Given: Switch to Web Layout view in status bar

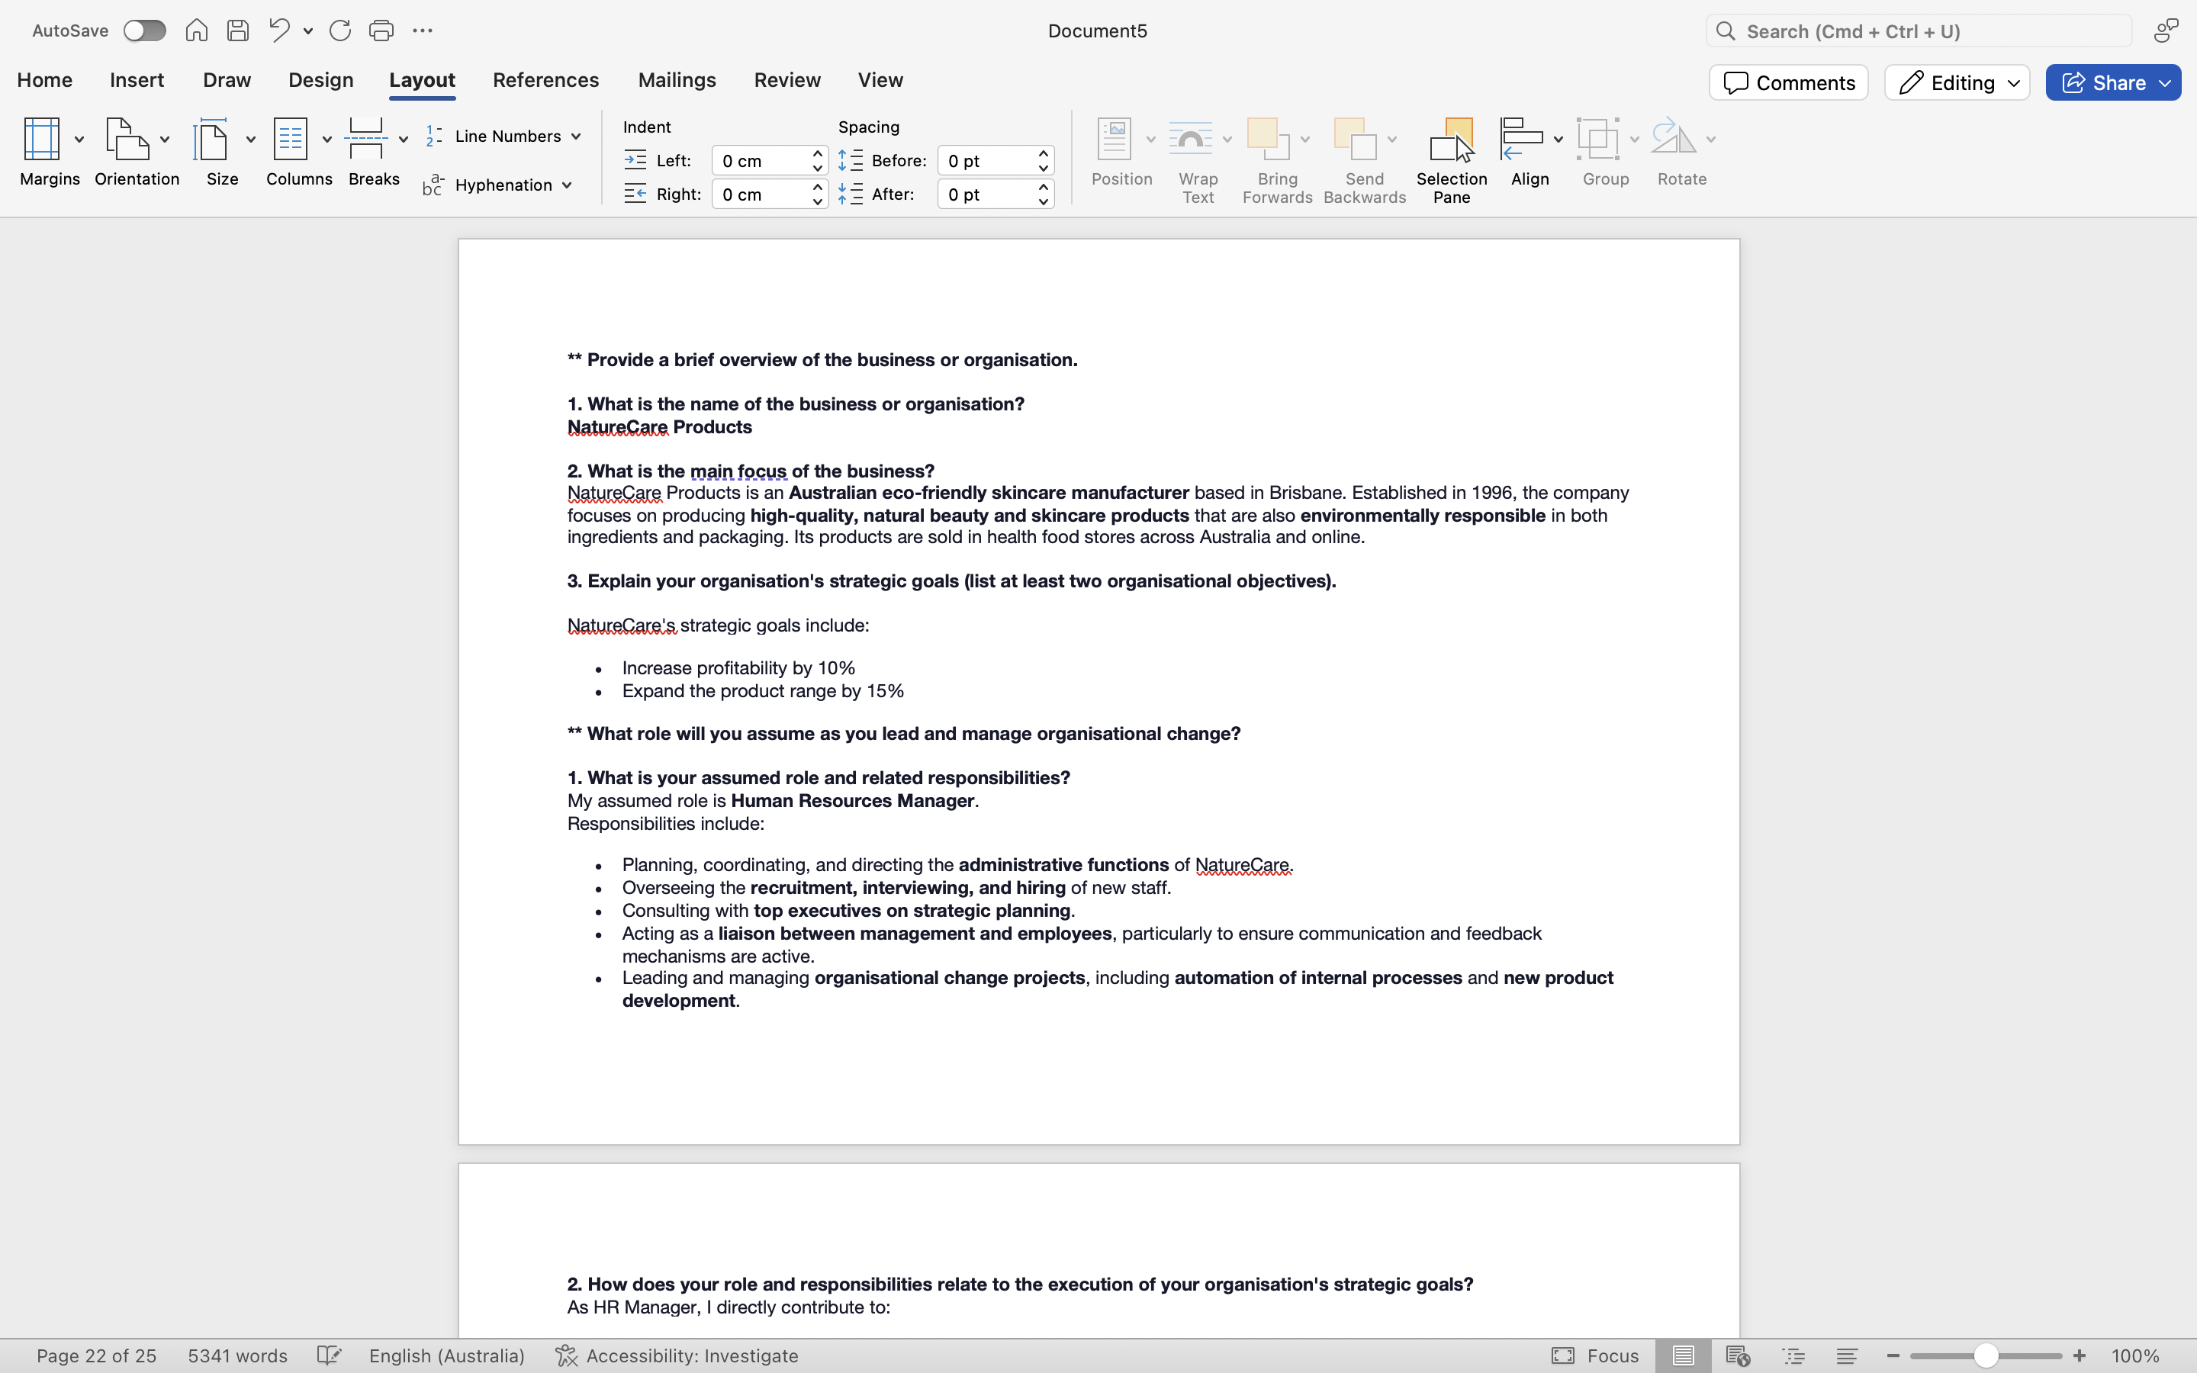Looking at the screenshot, I should click(x=1738, y=1355).
